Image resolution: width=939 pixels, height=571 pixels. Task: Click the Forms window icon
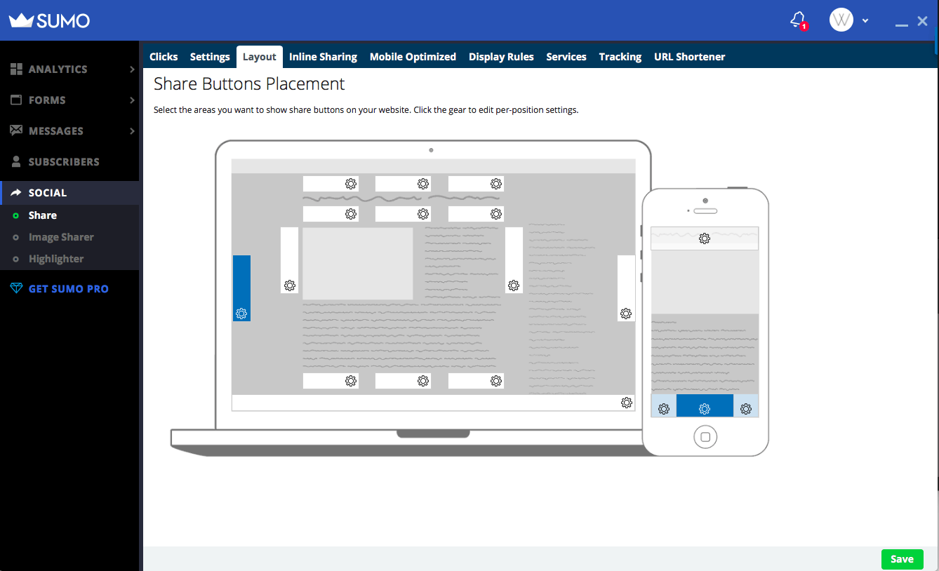point(16,100)
